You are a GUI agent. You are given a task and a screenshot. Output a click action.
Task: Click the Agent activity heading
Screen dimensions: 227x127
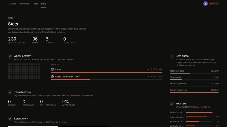coord(23,56)
